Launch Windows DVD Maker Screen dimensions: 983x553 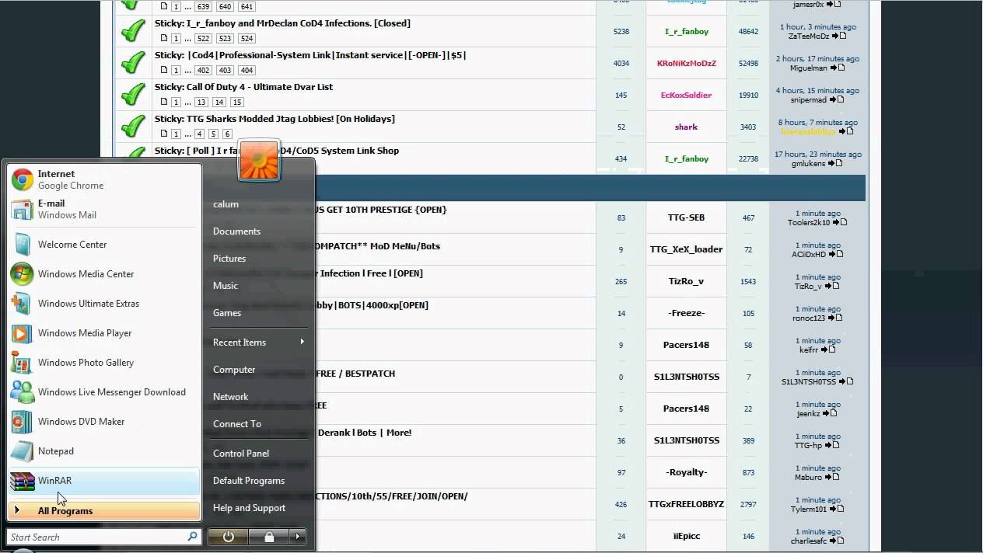click(104, 422)
